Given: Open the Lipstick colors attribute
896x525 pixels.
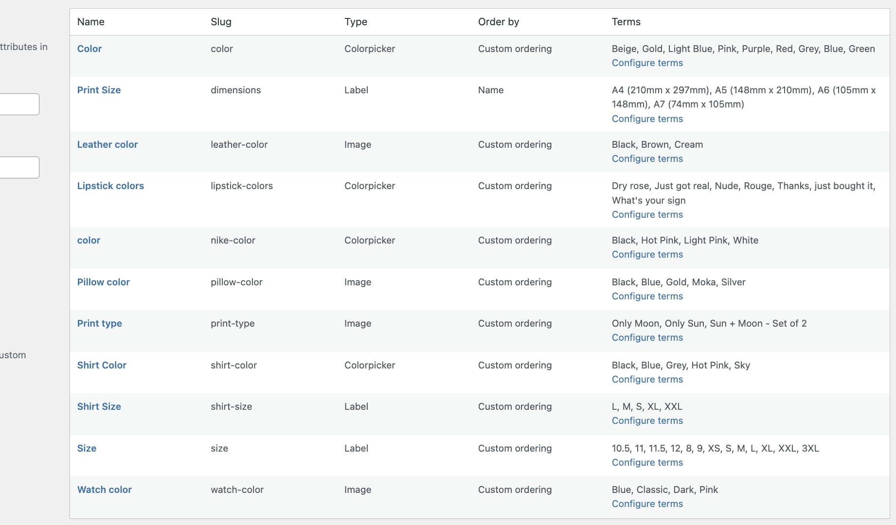Looking at the screenshot, I should [110, 186].
